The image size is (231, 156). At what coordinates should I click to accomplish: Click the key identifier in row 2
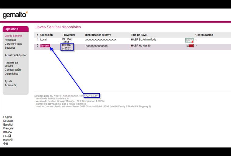click(x=96, y=46)
